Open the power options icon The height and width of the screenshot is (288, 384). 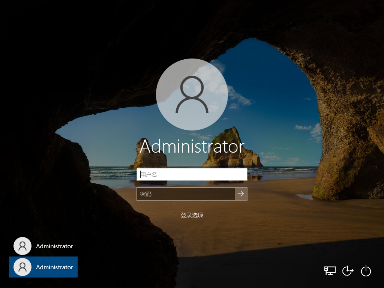pyautogui.click(x=366, y=271)
